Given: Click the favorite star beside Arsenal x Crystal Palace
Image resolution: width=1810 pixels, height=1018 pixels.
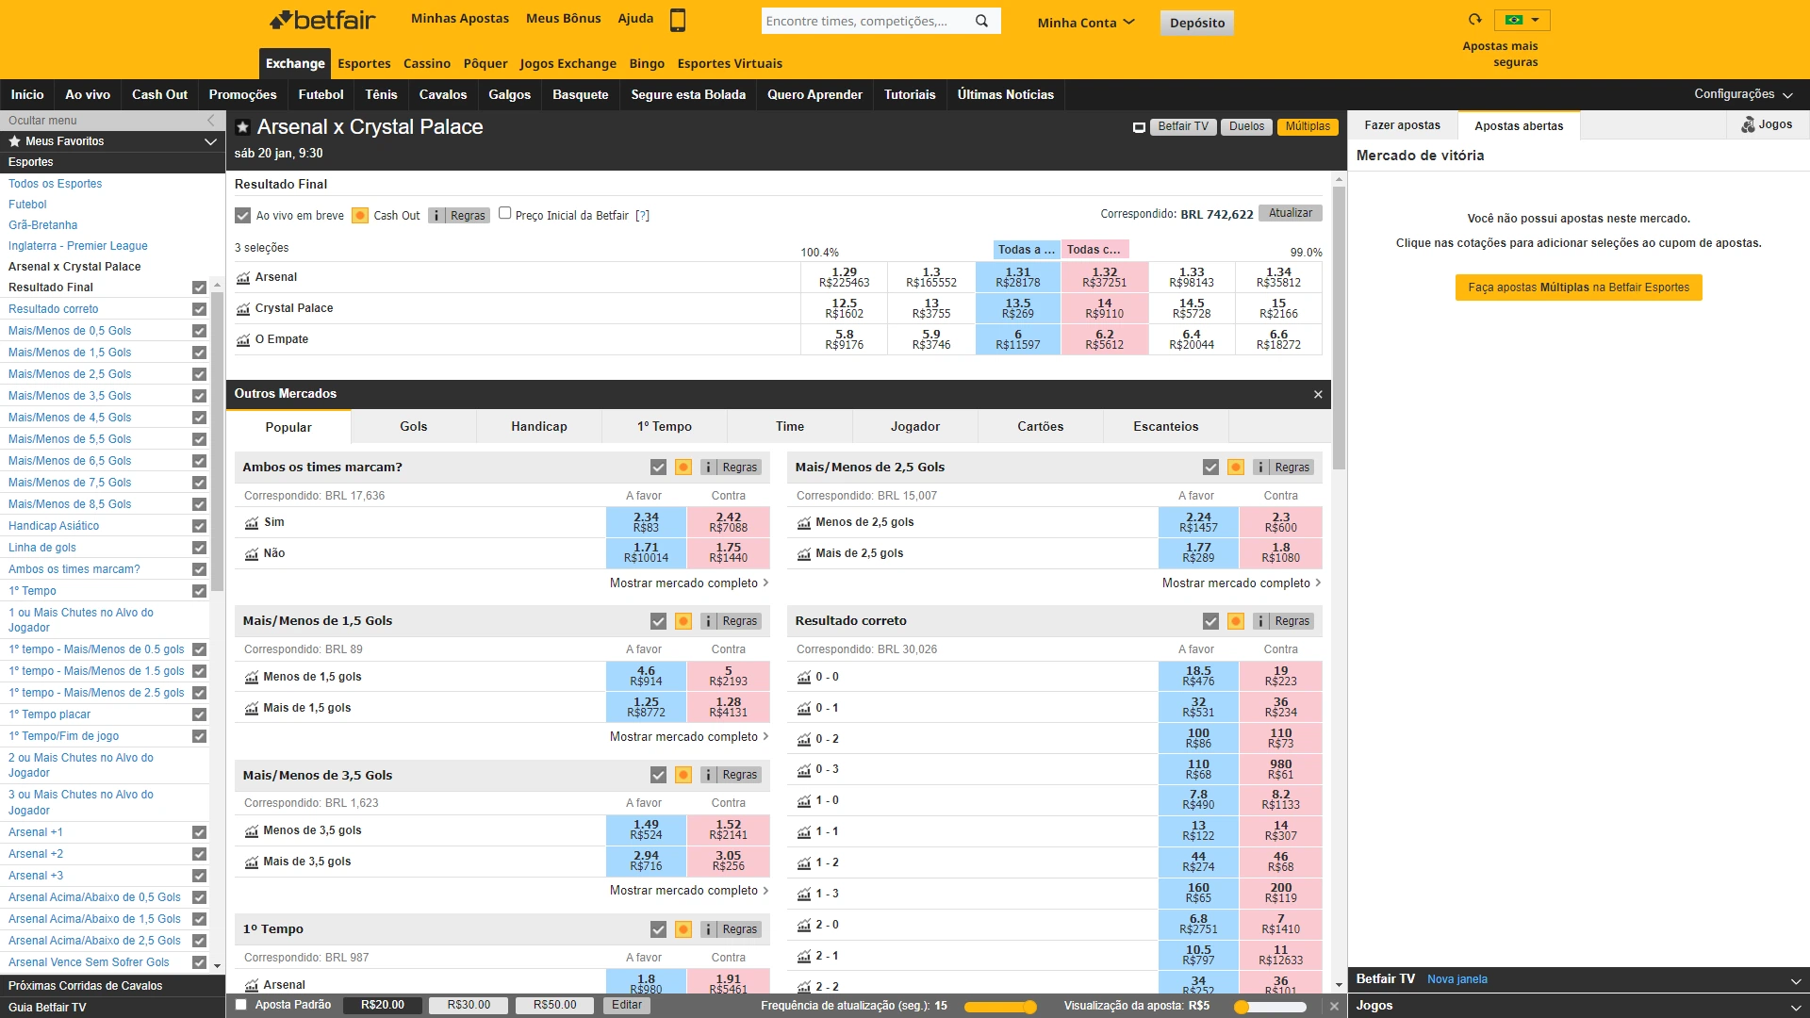Looking at the screenshot, I should point(242,127).
